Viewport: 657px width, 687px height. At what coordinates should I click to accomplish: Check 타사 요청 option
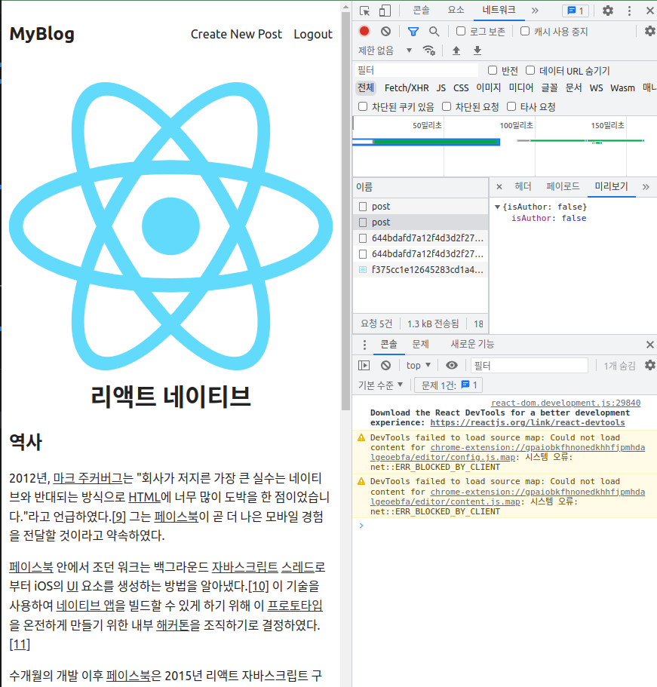point(511,106)
